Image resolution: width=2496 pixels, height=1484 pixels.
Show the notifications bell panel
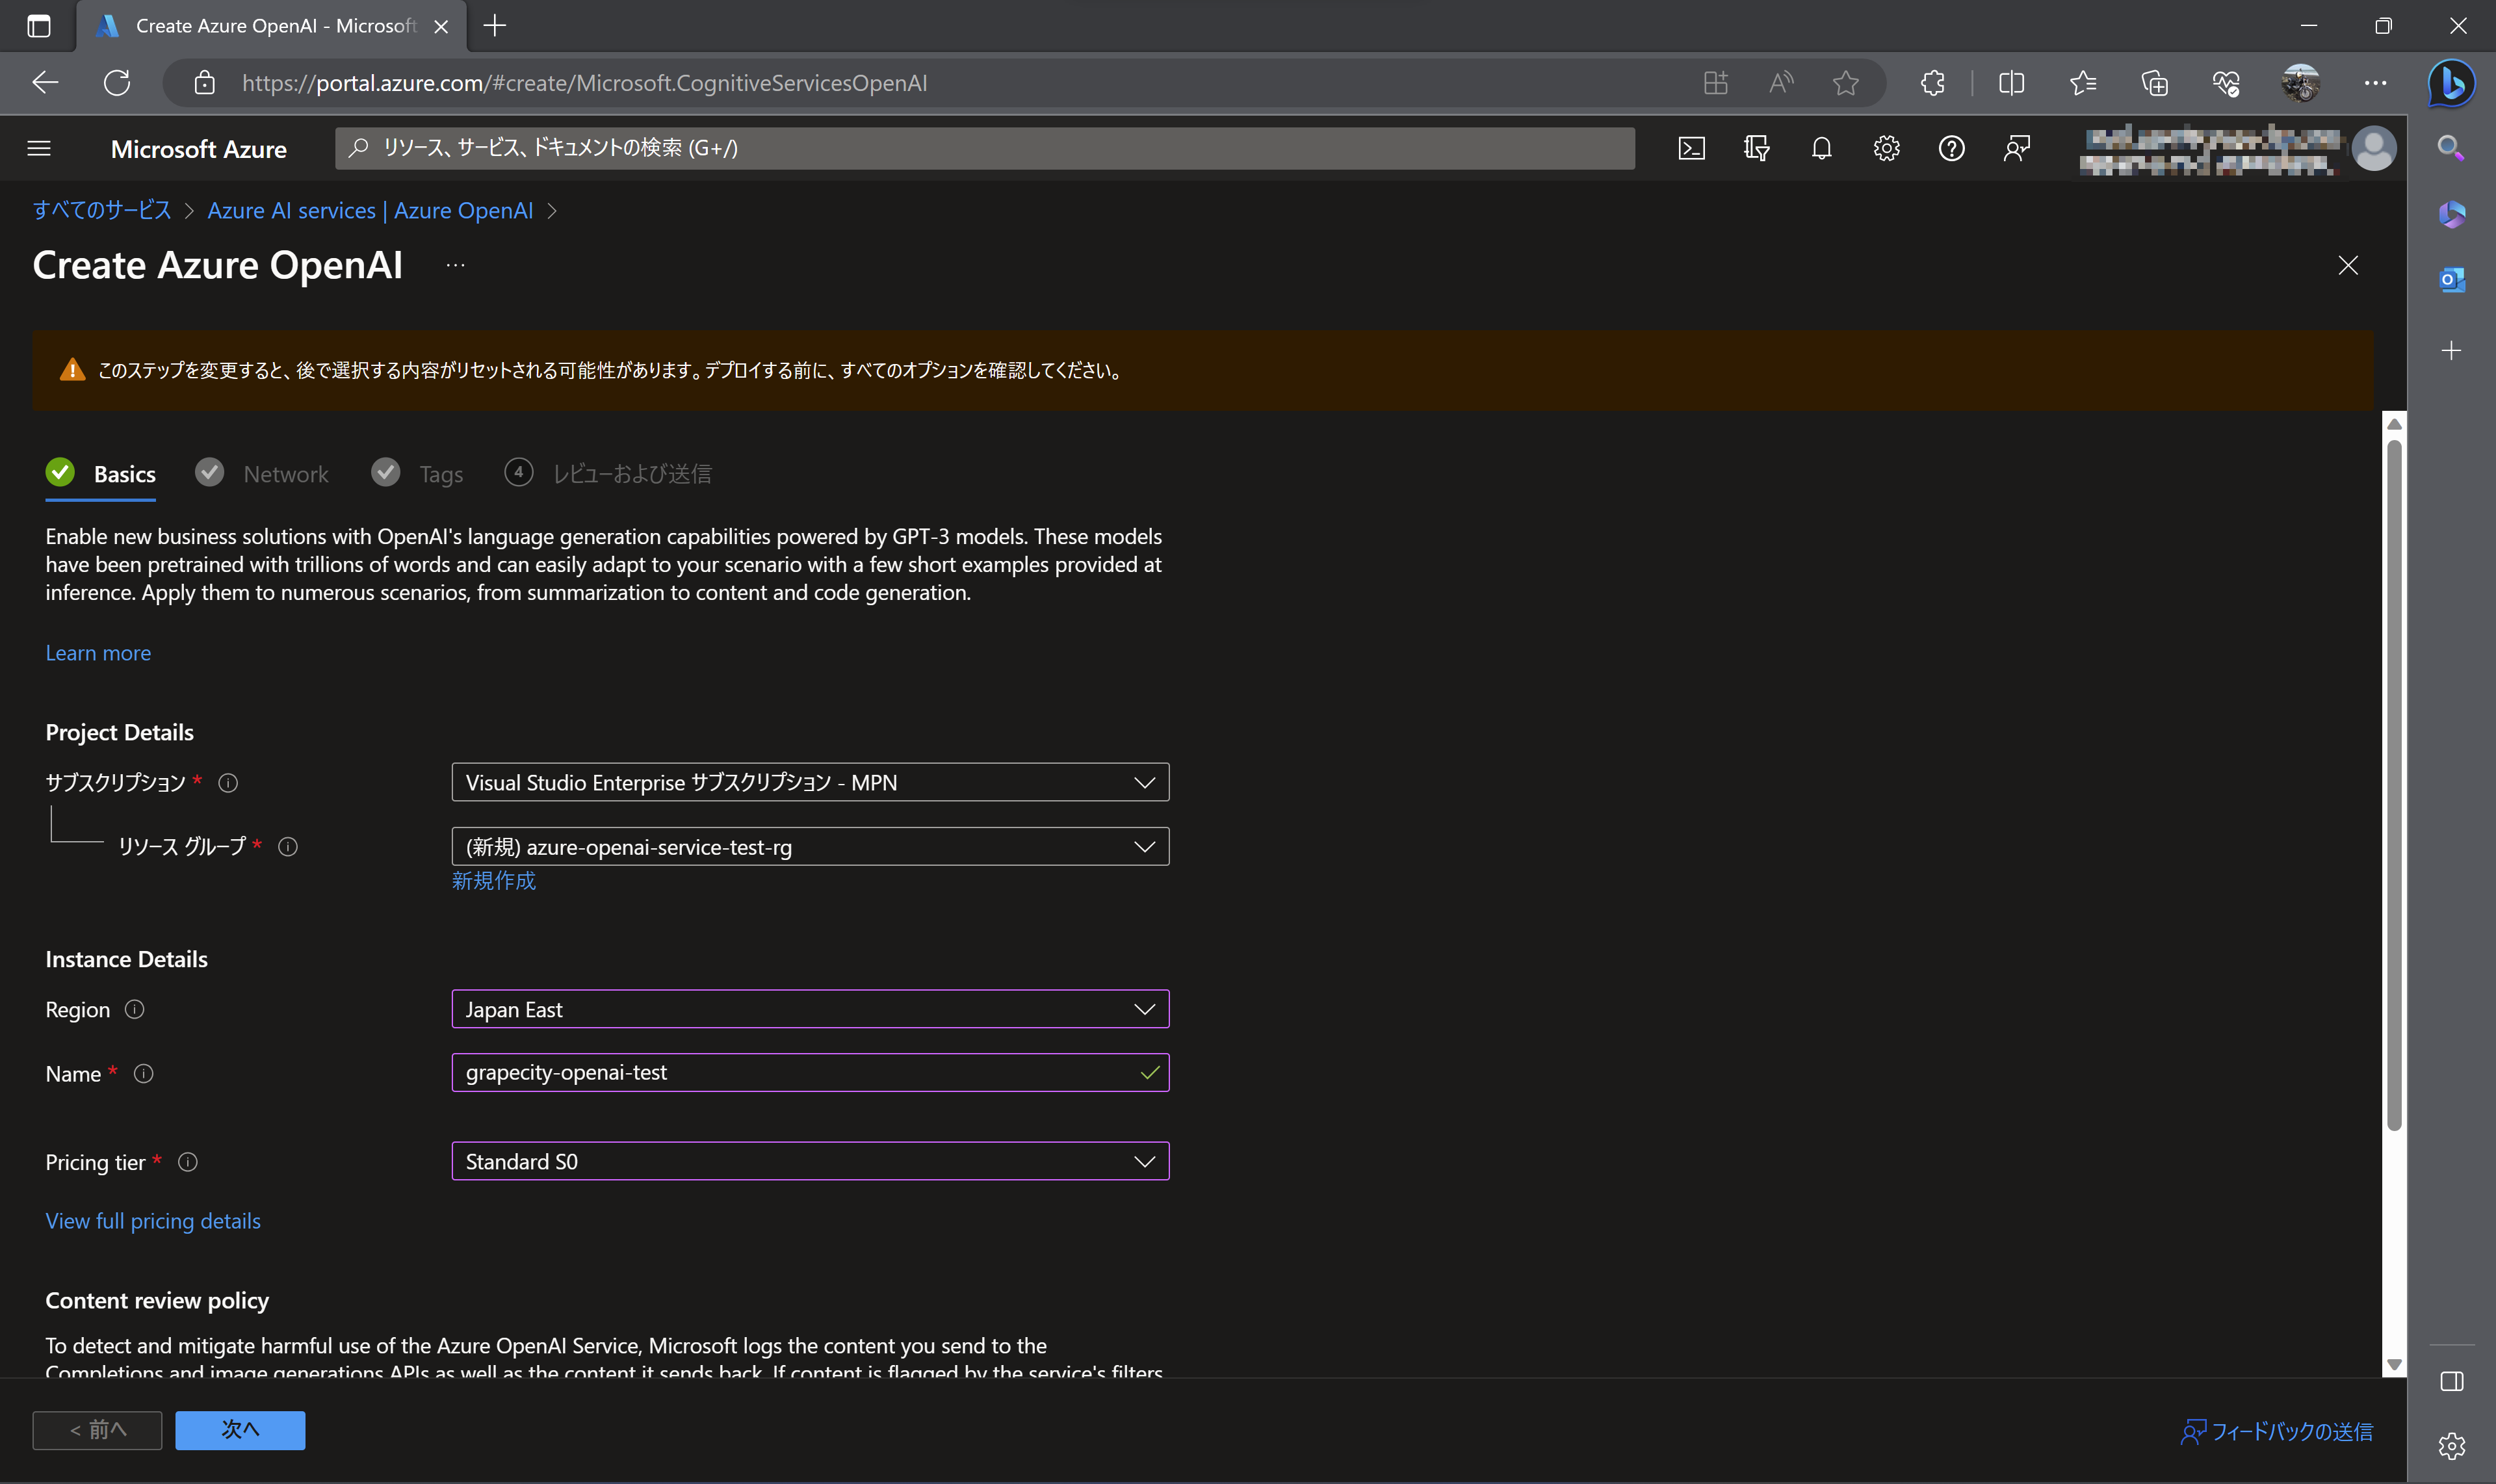pyautogui.click(x=1821, y=149)
